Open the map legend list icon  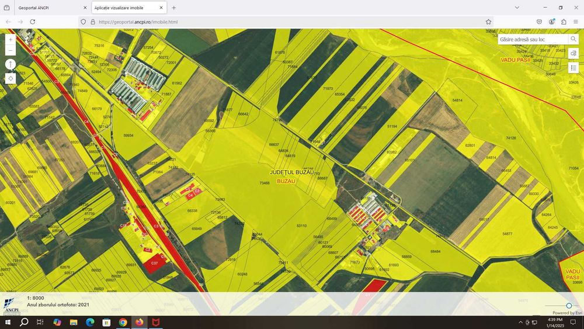[x=573, y=68]
